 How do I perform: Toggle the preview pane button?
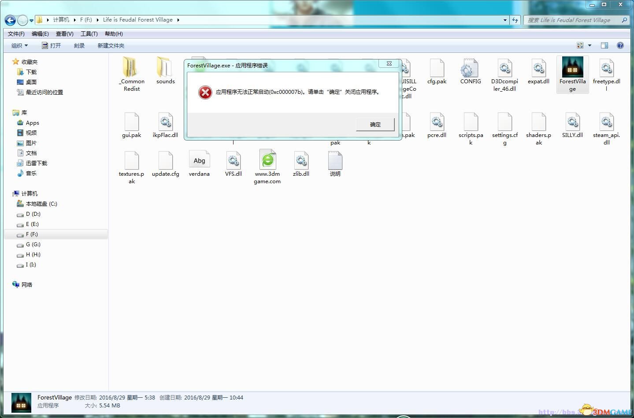604,45
